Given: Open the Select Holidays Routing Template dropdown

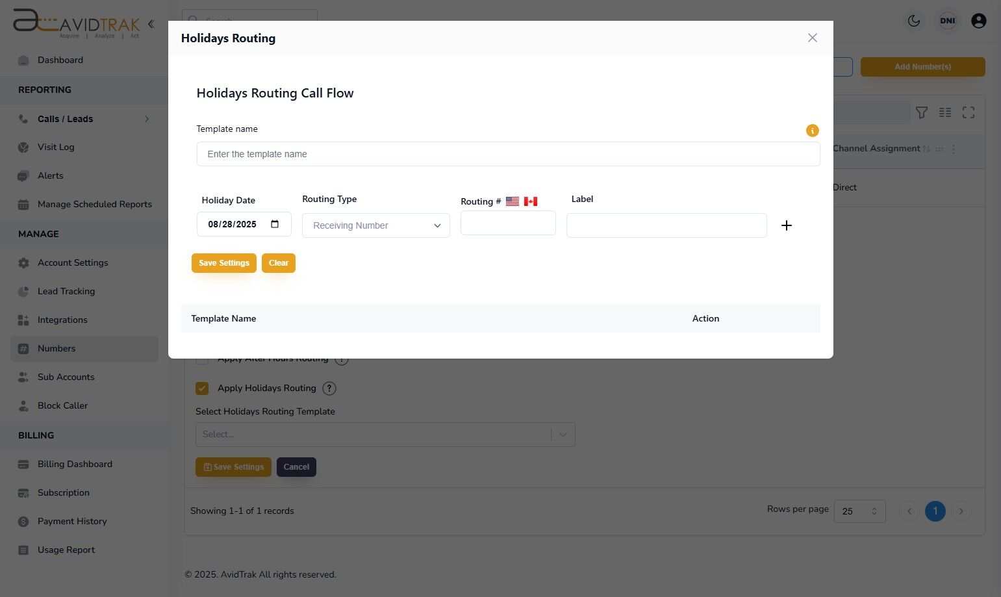Looking at the screenshot, I should tap(385, 434).
